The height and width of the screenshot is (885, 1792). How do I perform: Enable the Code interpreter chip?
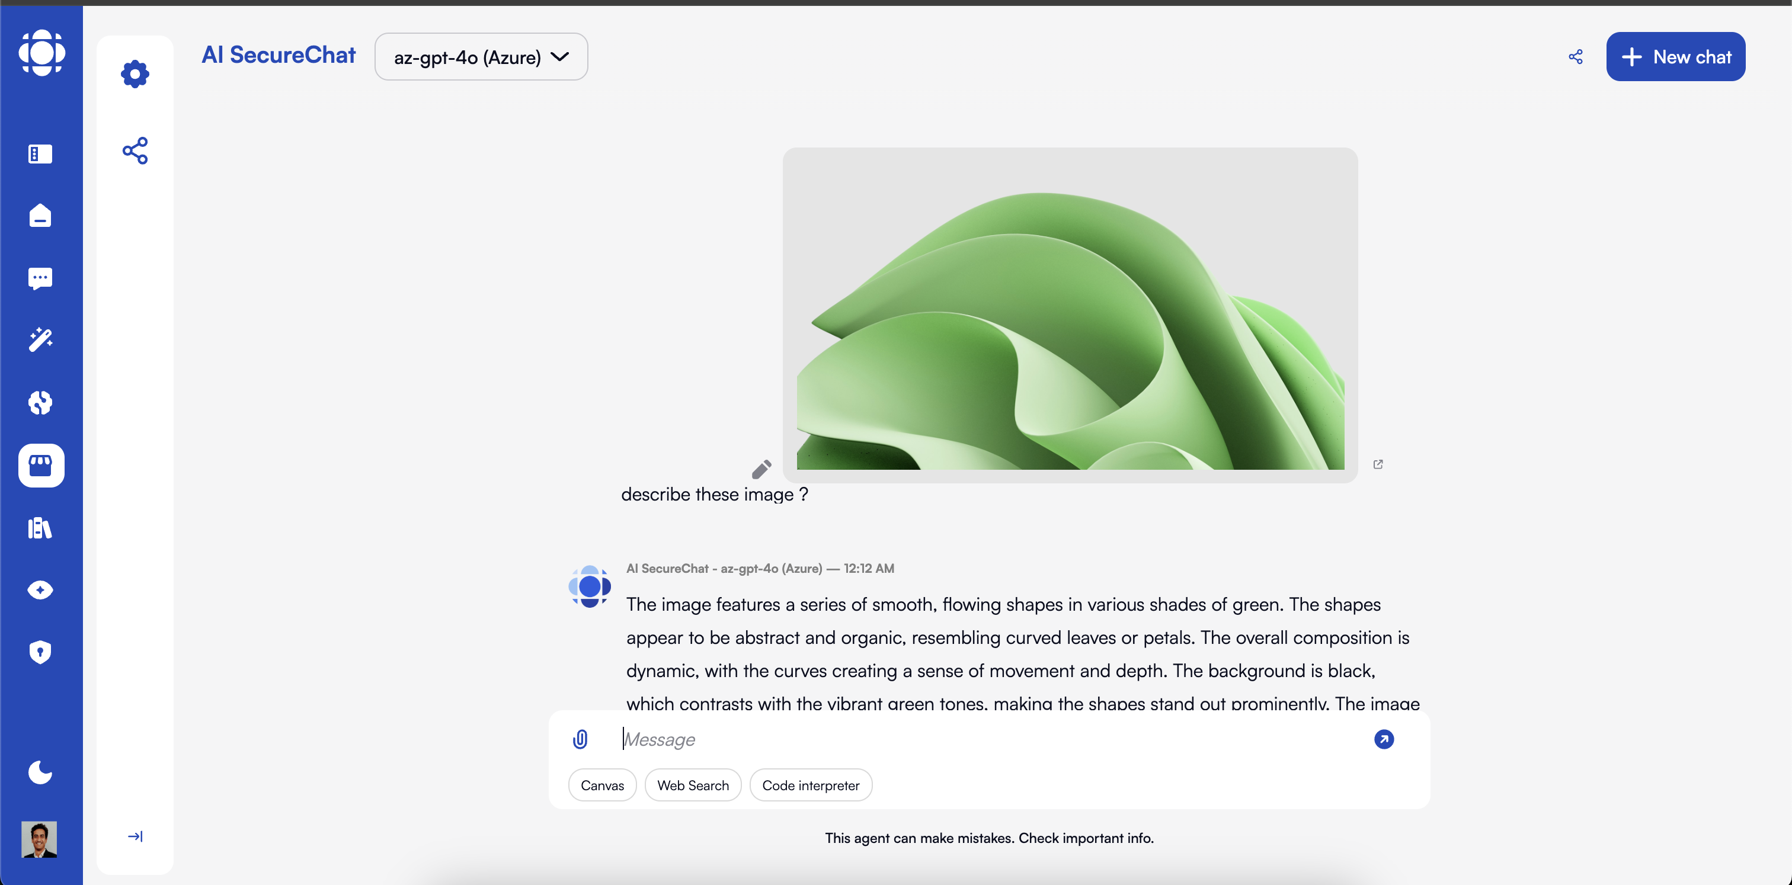pyautogui.click(x=811, y=785)
